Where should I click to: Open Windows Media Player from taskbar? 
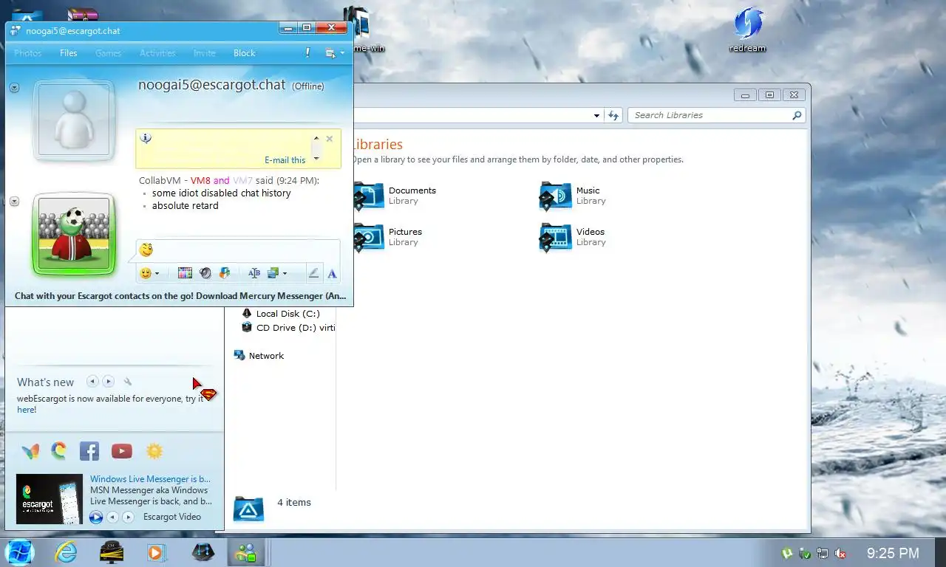(156, 552)
